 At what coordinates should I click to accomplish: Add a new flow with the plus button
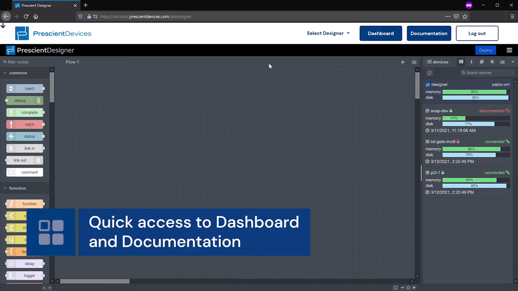(402, 62)
